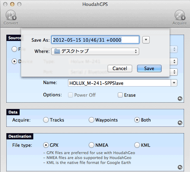This screenshot has height=172, width=190.
Task: Enable the Erase checkbox
Action: (x=120, y=95)
